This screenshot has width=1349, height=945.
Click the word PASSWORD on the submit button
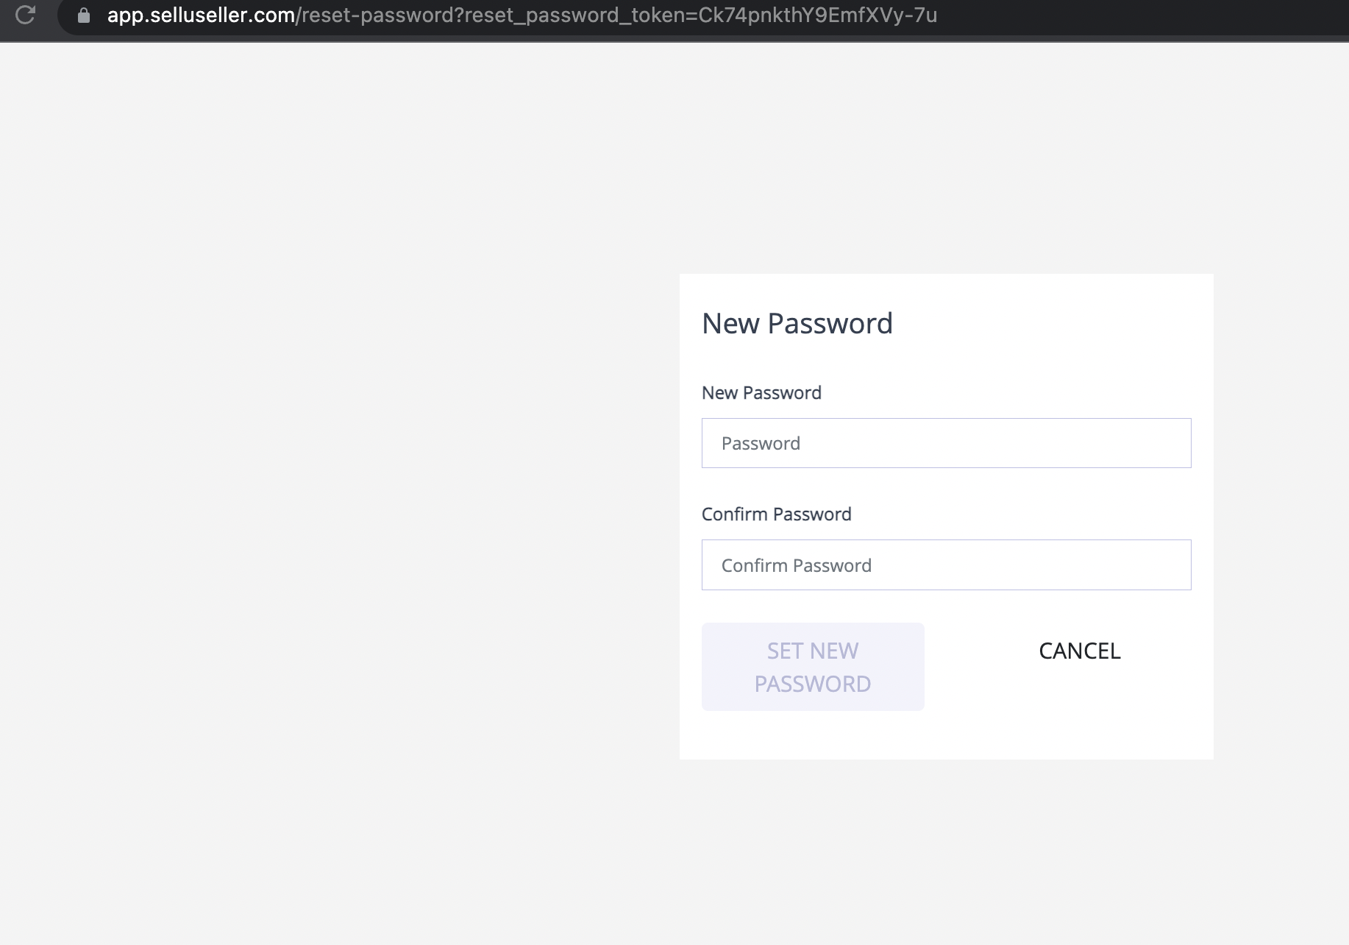pyautogui.click(x=813, y=684)
